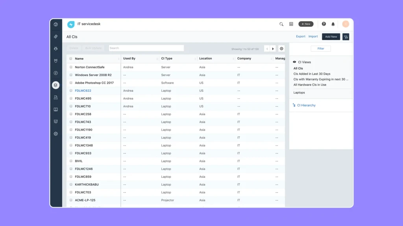The height and width of the screenshot is (226, 403).
Task: Open the dashboard icon in sidebar
Action: [56, 24]
